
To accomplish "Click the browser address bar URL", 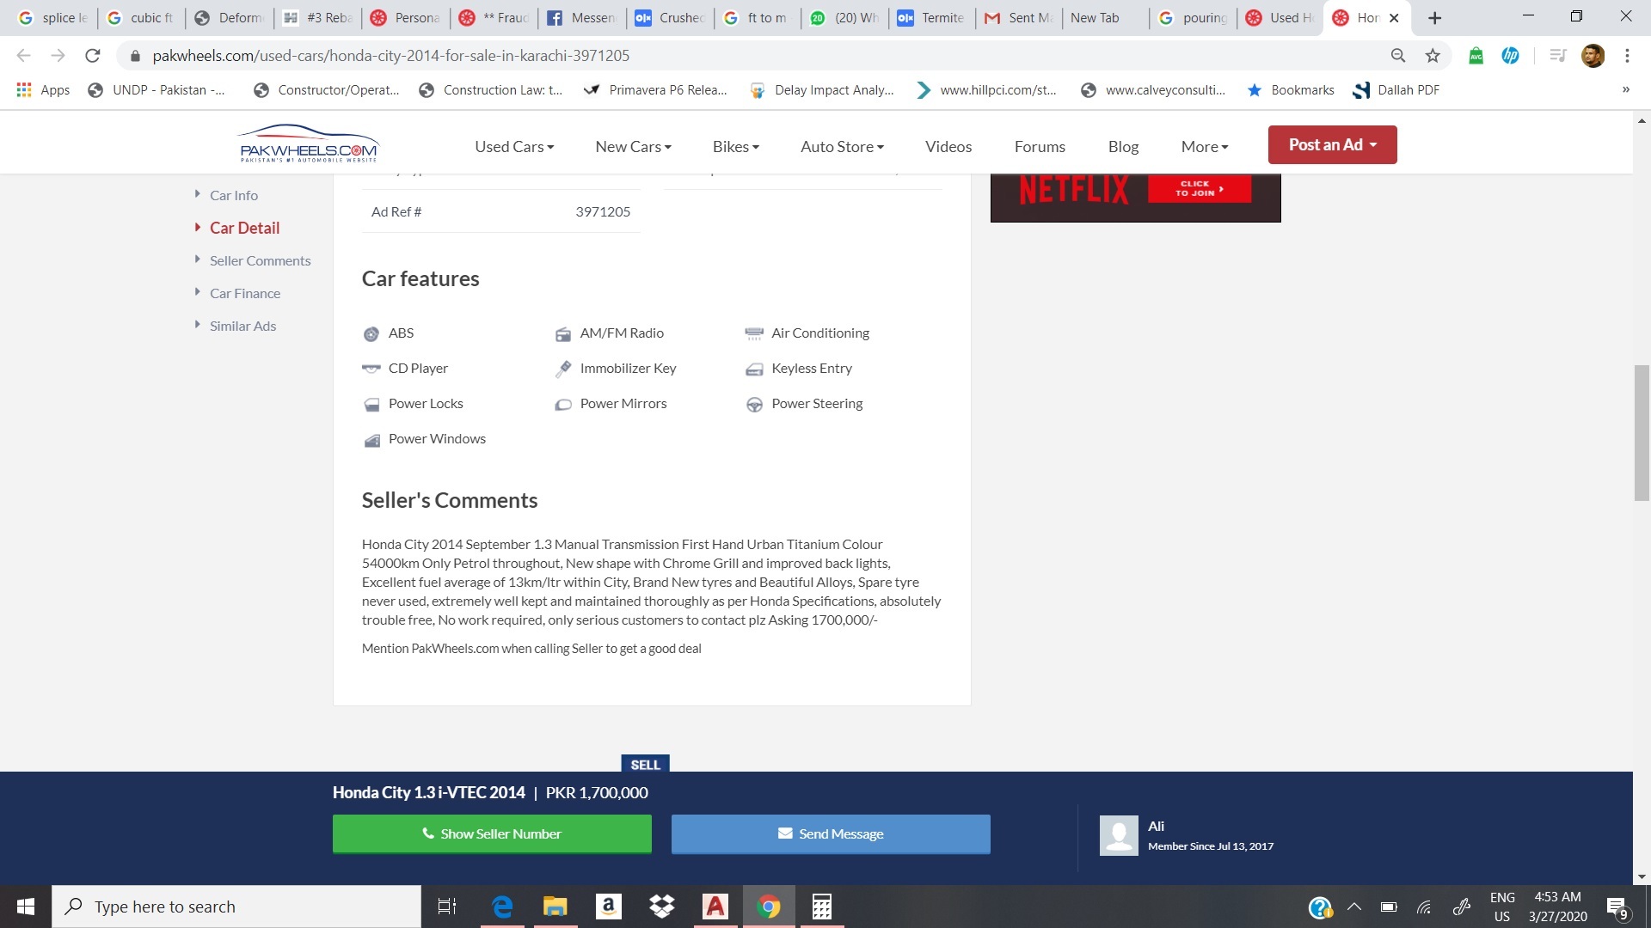I will coord(391,56).
